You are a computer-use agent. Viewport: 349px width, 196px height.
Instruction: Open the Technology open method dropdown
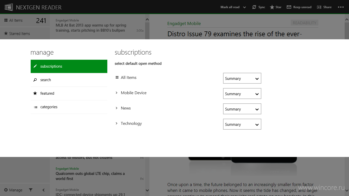[242, 124]
